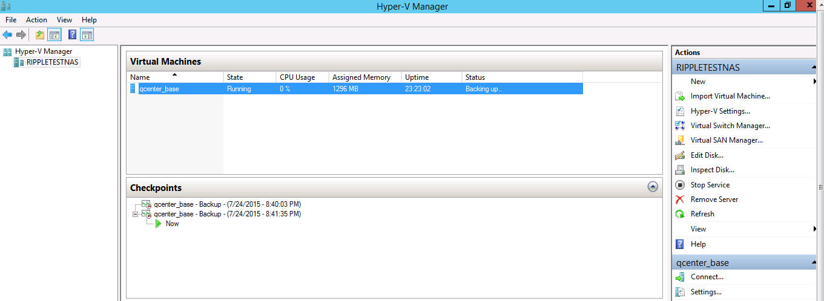Click the Settings icon under qcenter_base
This screenshot has width=824, height=301.
point(680,292)
